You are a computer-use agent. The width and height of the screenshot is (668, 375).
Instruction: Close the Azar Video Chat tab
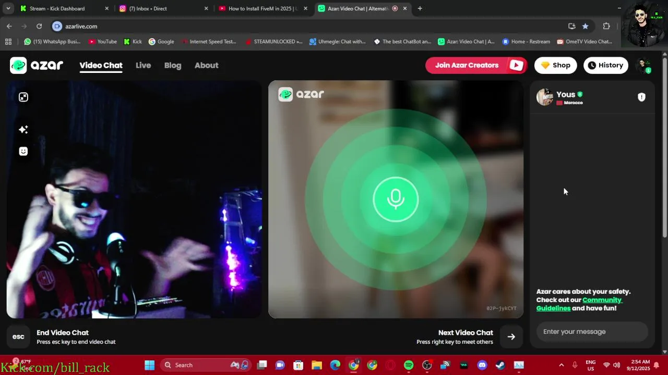(404, 8)
